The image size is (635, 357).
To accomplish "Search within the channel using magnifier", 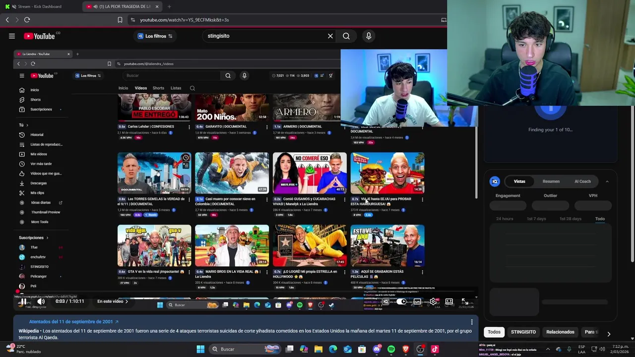I will [x=192, y=88].
